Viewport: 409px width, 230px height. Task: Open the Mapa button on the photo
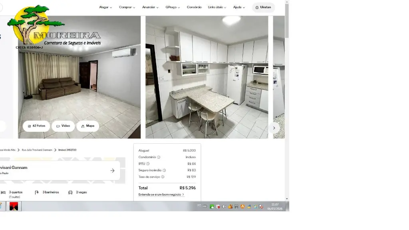(87, 126)
